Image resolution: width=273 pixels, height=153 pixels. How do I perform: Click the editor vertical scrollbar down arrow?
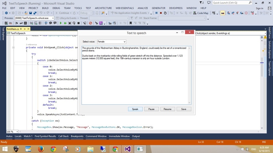262,128
